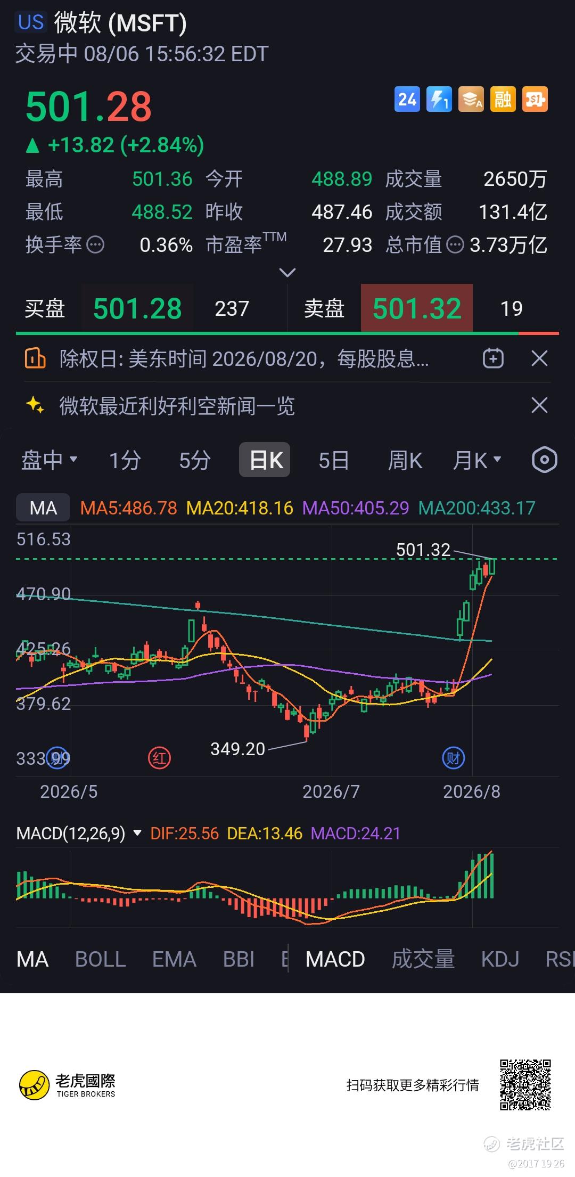Tap the yellow 融 margin badge
Viewport: 575px width, 1177px height.
[503, 100]
